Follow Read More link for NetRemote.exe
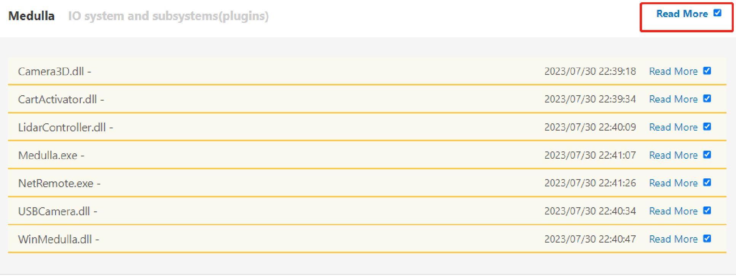The height and width of the screenshot is (279, 736). point(673,183)
